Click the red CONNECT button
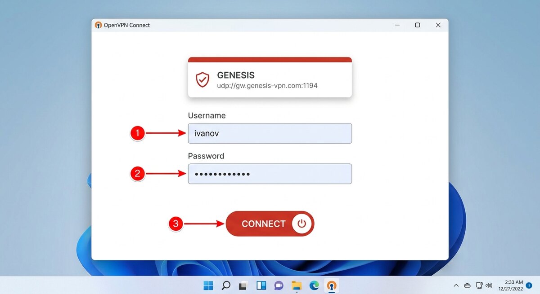The image size is (540, 294). coord(270,224)
